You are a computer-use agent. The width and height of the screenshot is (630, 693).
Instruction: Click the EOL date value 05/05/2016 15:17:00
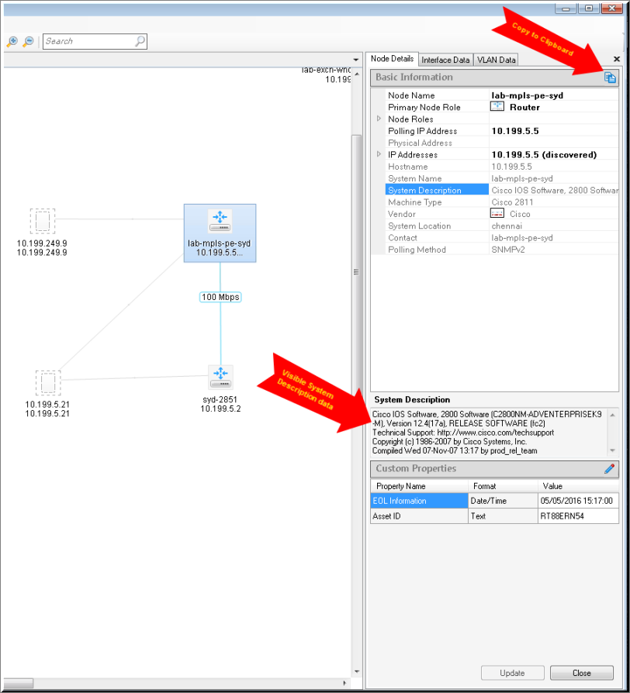[x=576, y=501]
